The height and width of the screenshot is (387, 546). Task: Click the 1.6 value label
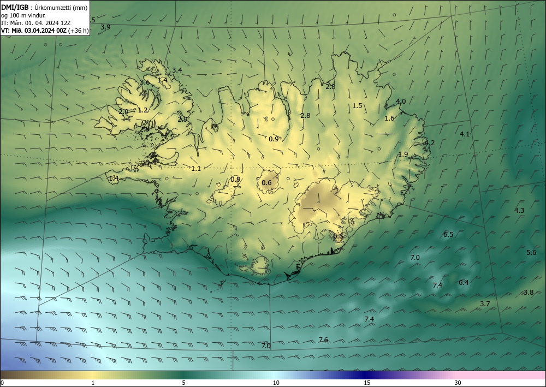point(389,118)
